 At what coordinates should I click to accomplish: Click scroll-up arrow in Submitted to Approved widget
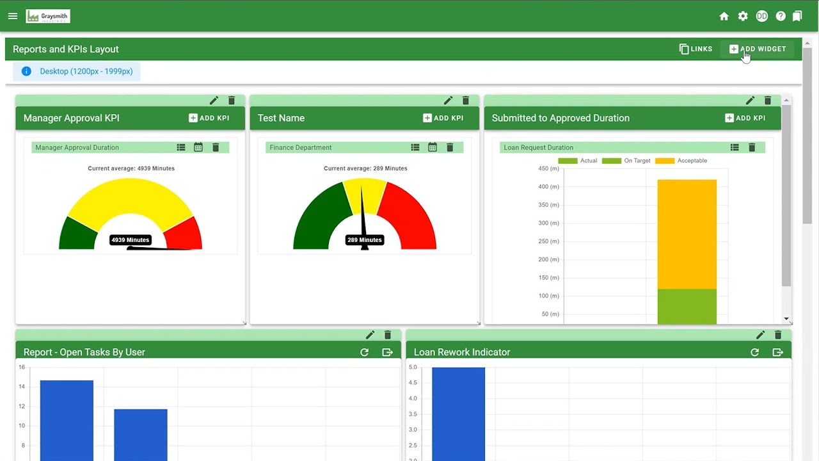click(786, 99)
